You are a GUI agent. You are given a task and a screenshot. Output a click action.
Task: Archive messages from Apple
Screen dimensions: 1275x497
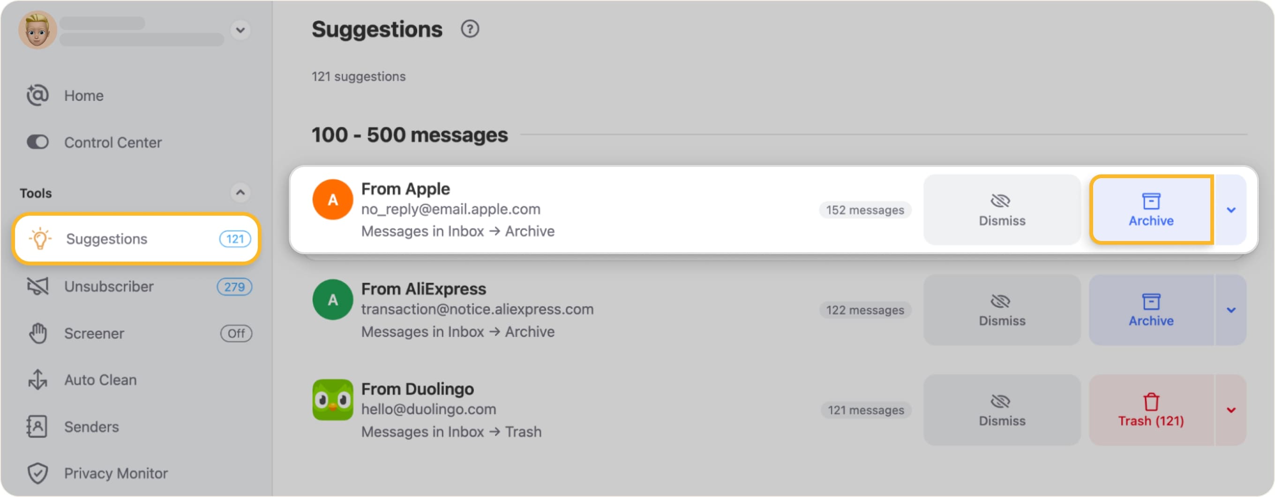point(1150,210)
